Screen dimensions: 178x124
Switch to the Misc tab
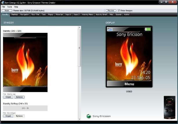pos(111,15)
